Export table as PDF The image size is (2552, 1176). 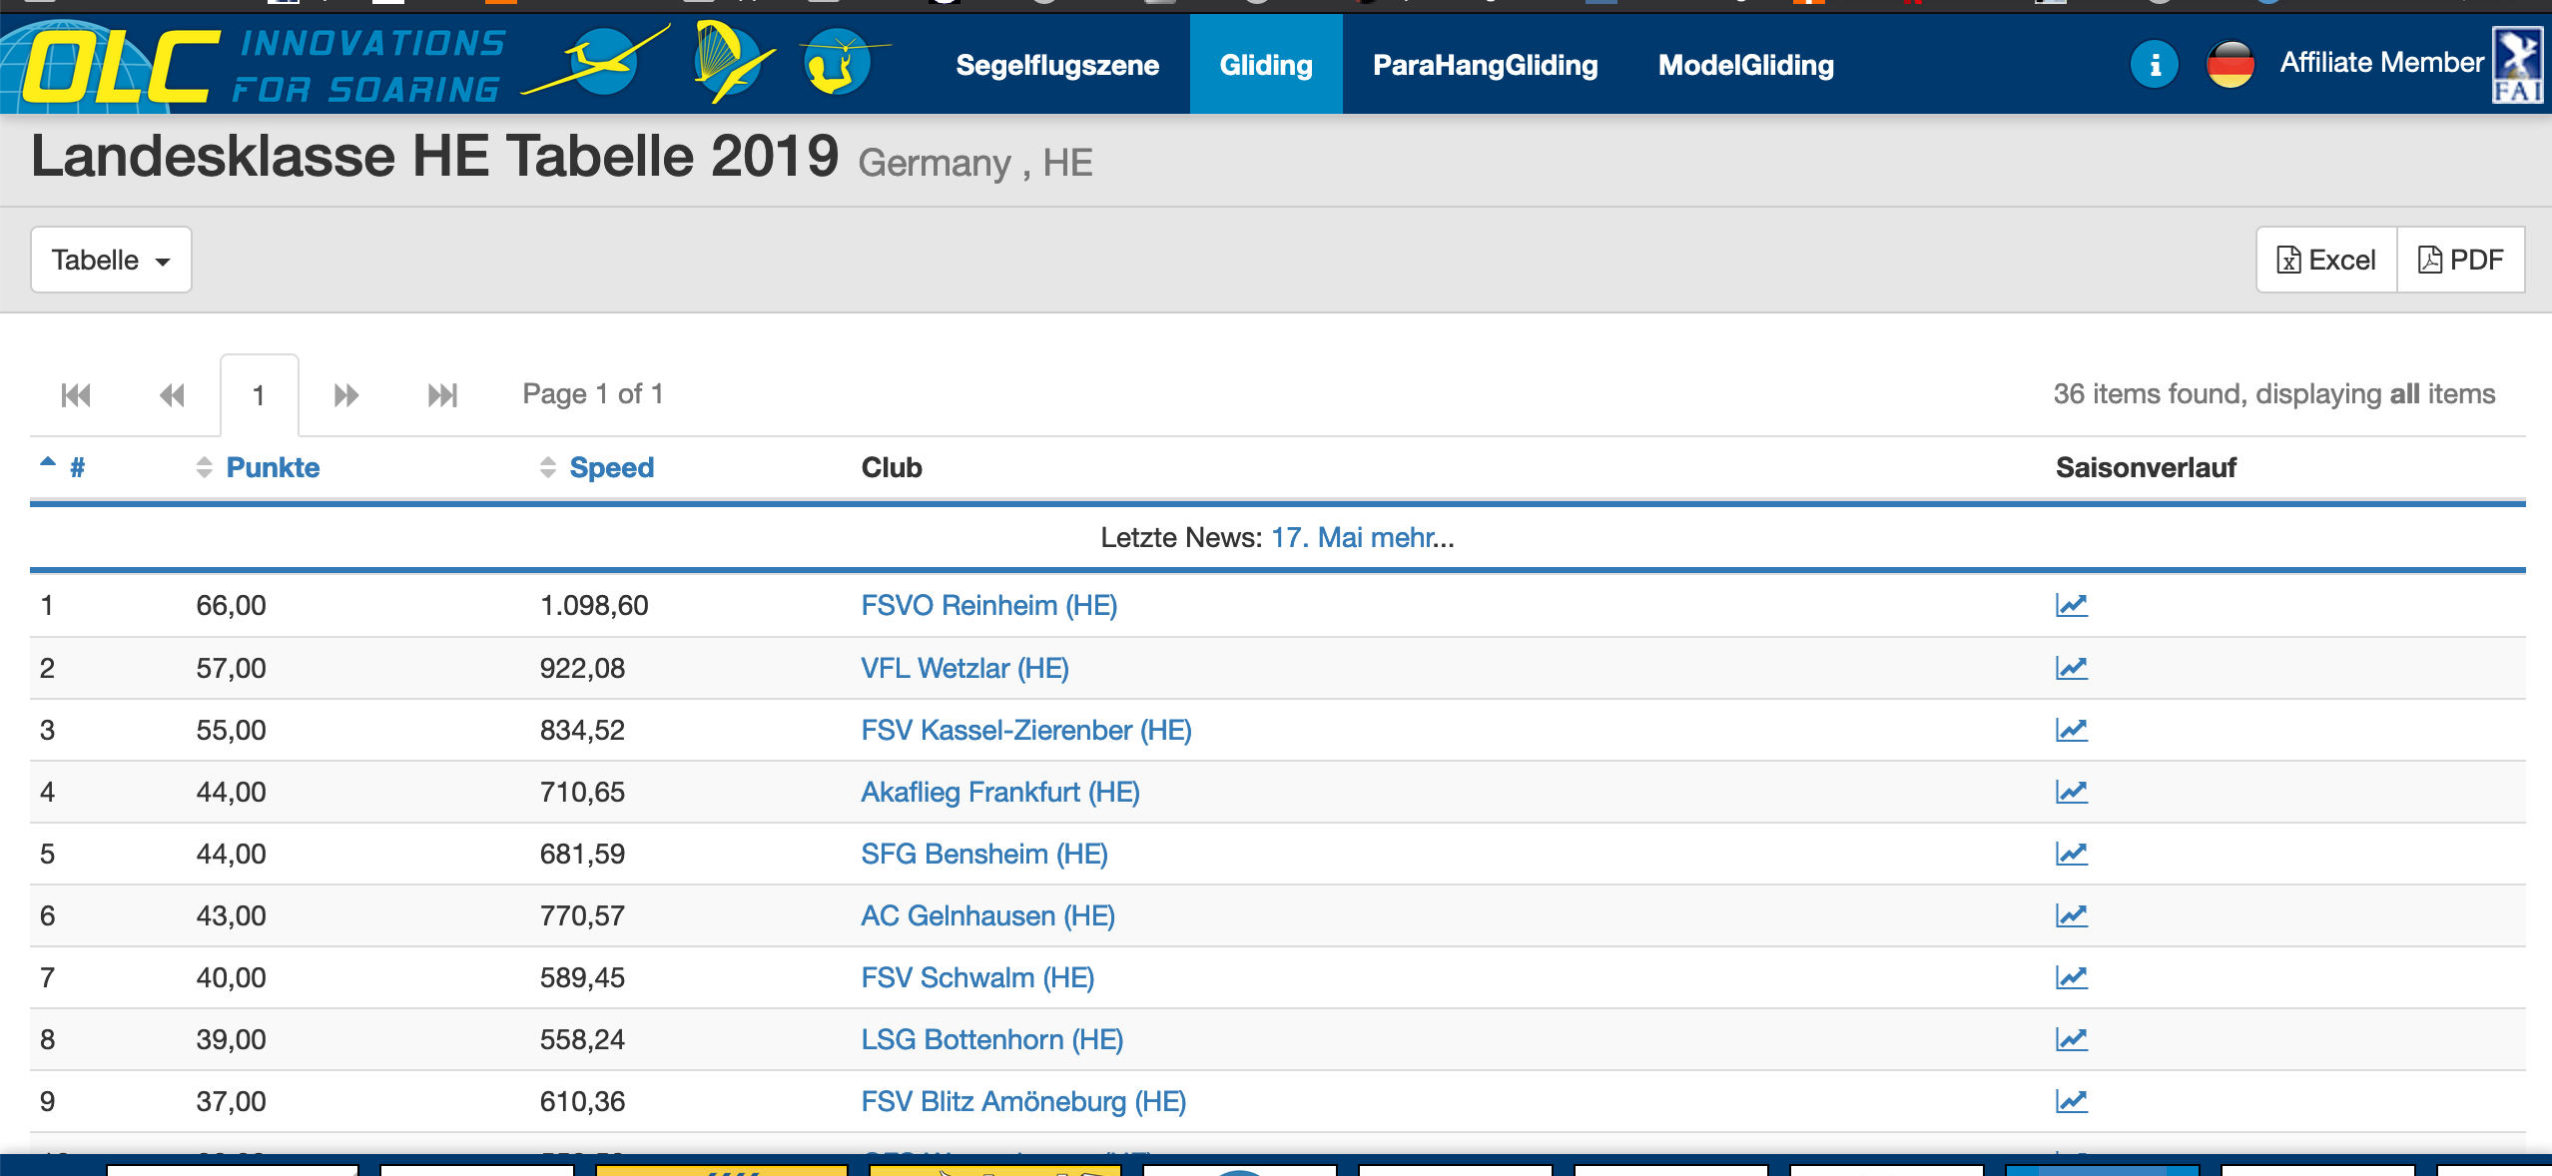click(x=2461, y=260)
